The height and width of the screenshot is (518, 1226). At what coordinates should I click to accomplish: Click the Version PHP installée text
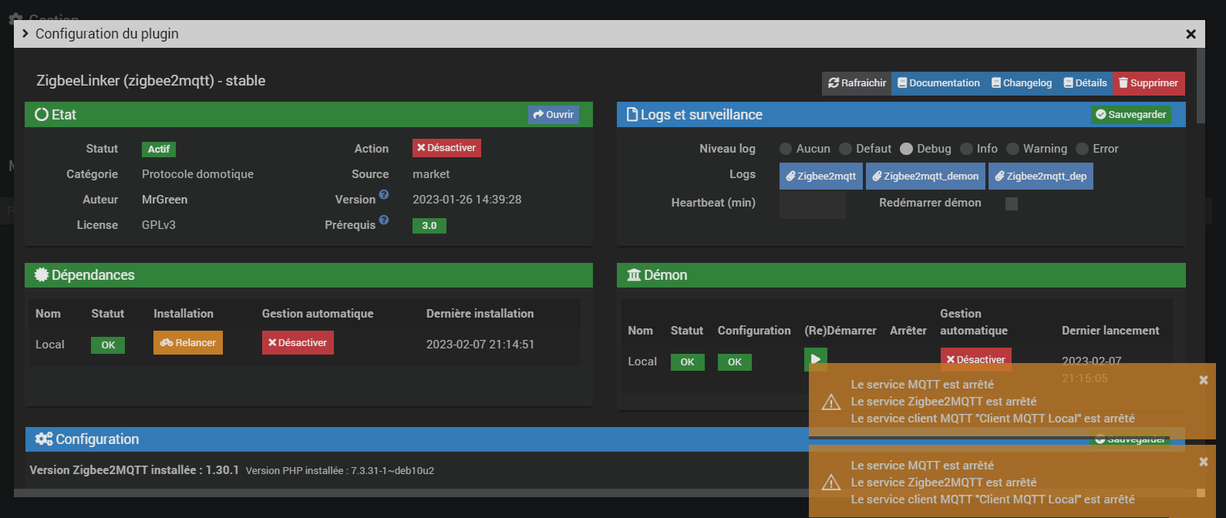coord(340,471)
